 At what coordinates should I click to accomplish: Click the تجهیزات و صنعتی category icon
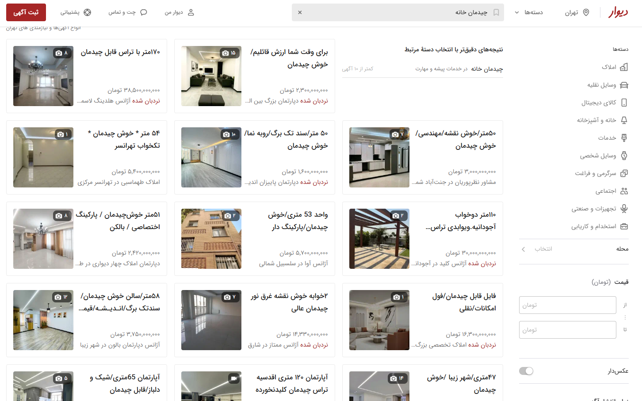coord(624,209)
